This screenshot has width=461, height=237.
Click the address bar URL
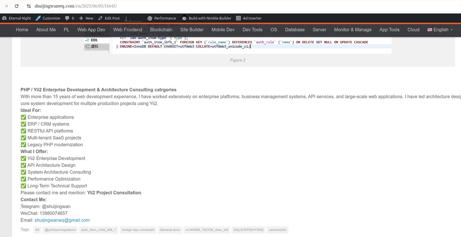pyautogui.click(x=76, y=6)
